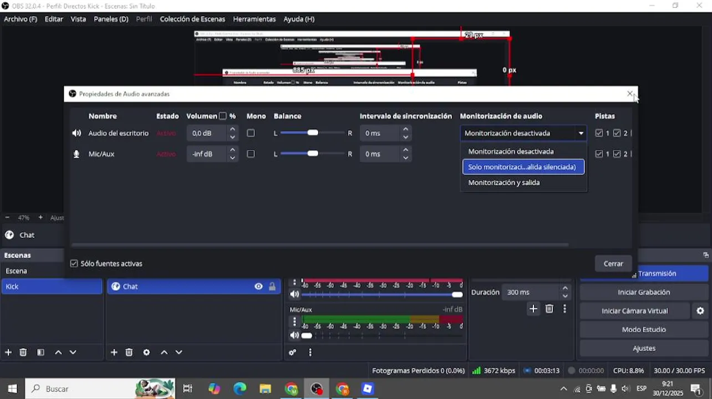This screenshot has width=712, height=399.
Task: Delete the scene transition trash icon
Action: coord(549,309)
